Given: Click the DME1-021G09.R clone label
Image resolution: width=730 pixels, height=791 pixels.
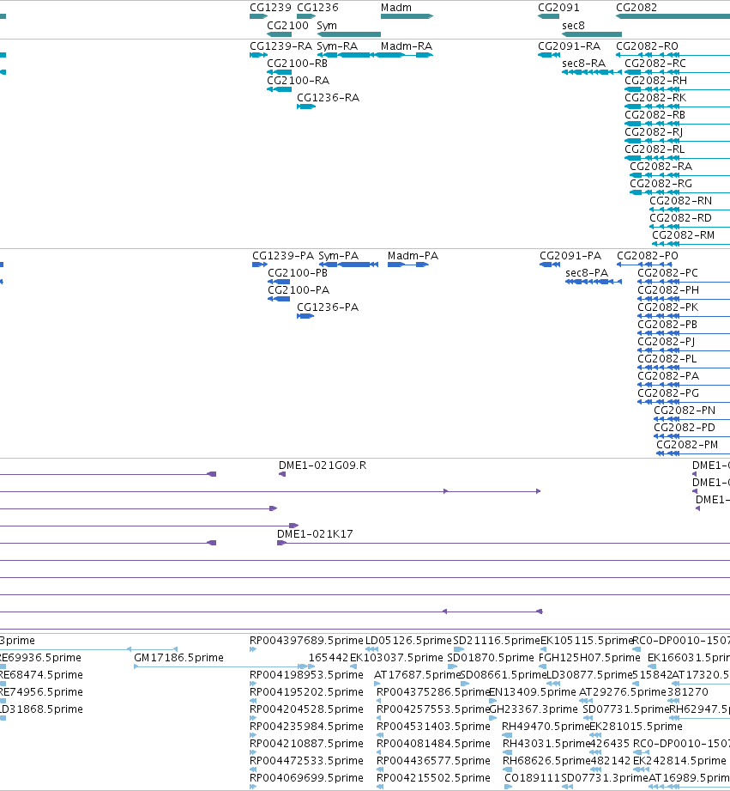Looking at the screenshot, I should click(x=323, y=465).
